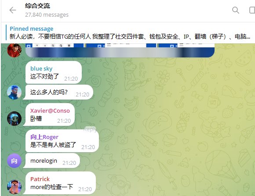Open the blue-haired man avatar
The image size is (255, 196).
click(x=15, y=92)
